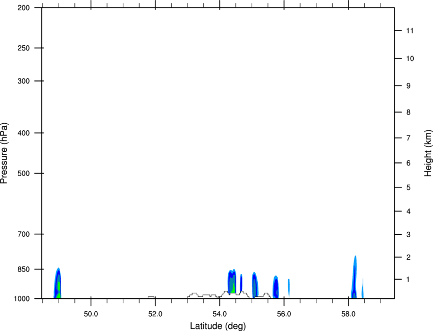Click the 52.0 latitude tick label

[155, 314]
